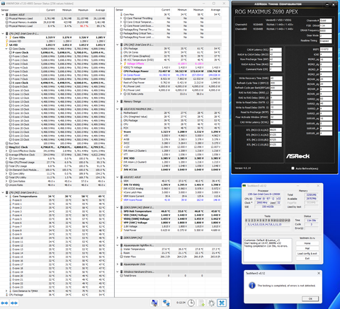340x309 pixels.
Task: Click the Load config & exit button
Action: coord(307,253)
